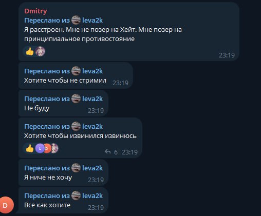Click the thumbs-up reaction under "Хотите чтобы извинился извинюсь"

tap(30, 148)
